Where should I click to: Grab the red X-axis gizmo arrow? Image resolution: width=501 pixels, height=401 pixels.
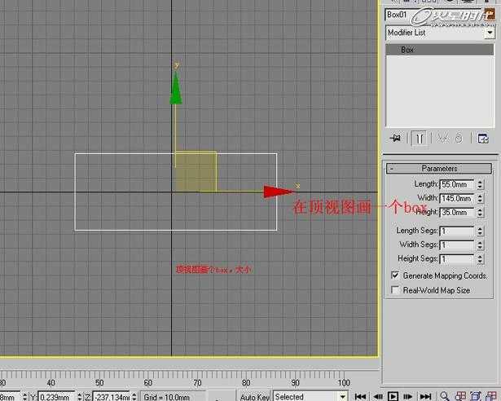[279, 192]
